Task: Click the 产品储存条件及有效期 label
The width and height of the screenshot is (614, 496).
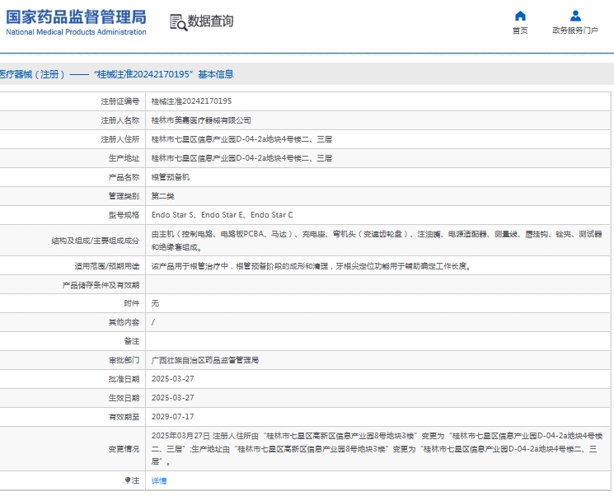Action: point(101,285)
